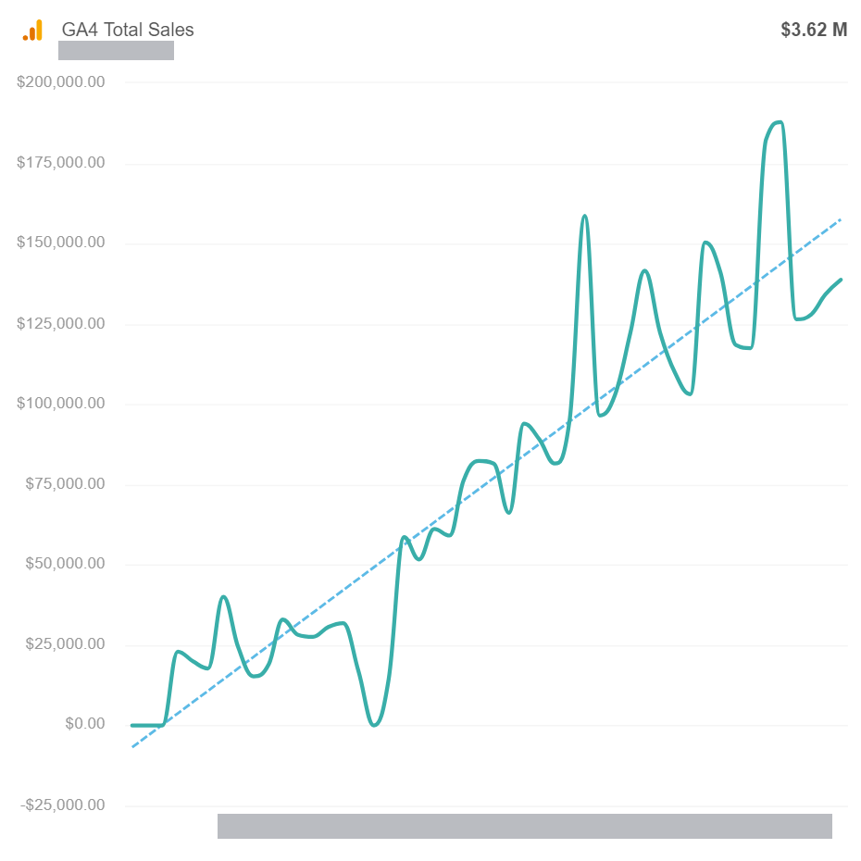Click the gray redacted bar below the chart

click(x=524, y=826)
